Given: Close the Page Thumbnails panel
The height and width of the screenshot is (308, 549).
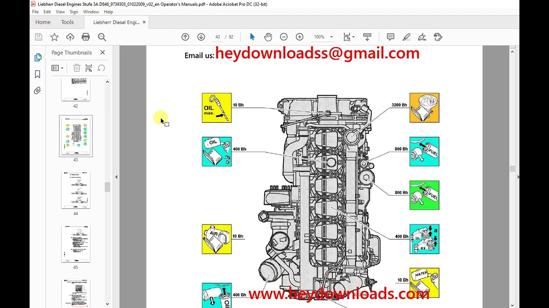Looking at the screenshot, I should click(x=103, y=53).
